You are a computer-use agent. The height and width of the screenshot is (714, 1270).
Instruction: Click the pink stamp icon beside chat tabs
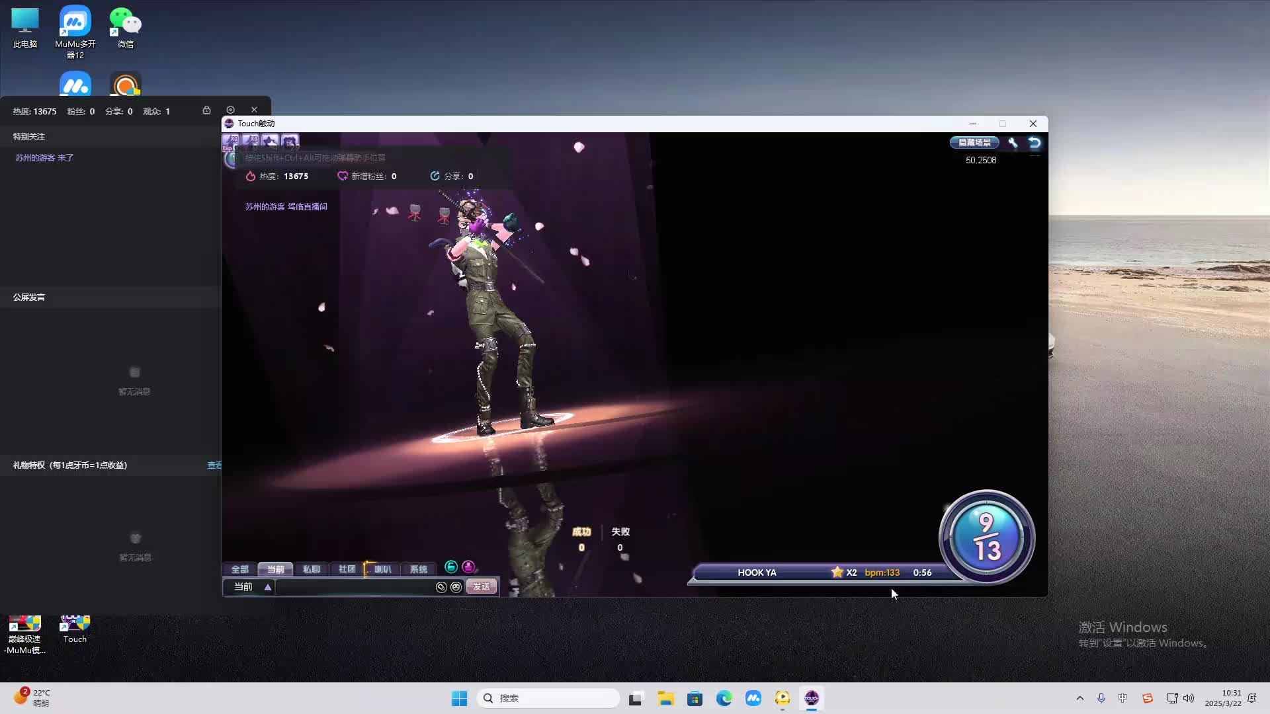(x=468, y=567)
